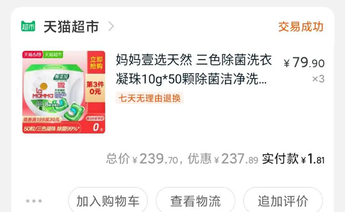
Task: Tap the 优惠 ¥237.89 discount amount
Action: click(223, 159)
